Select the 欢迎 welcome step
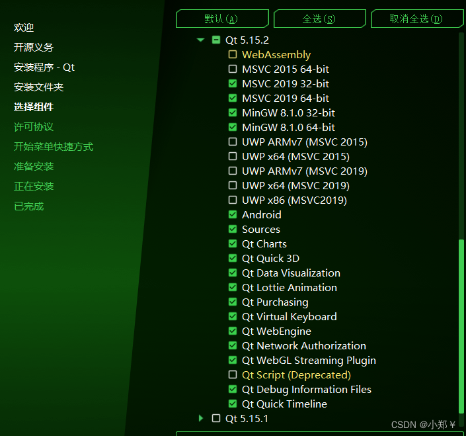 tap(24, 27)
